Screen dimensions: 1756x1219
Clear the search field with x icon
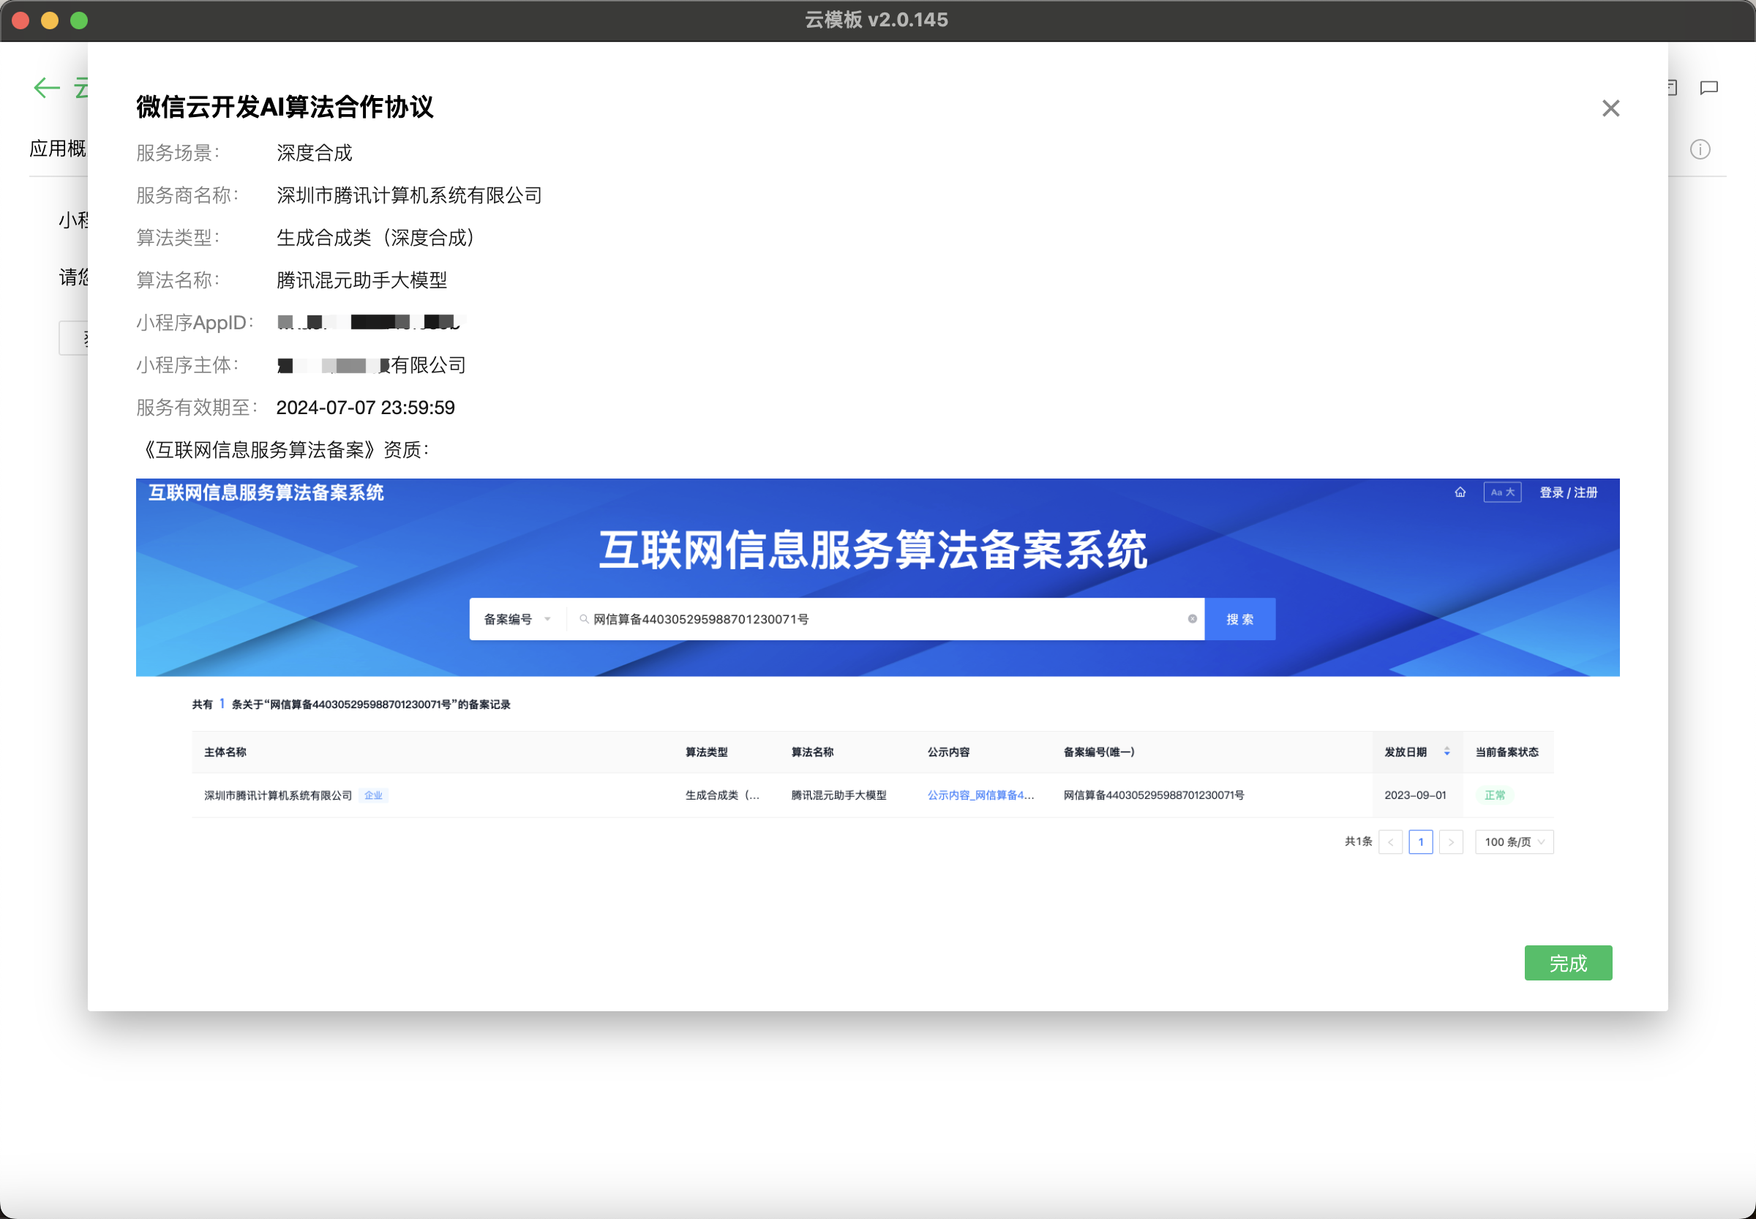pos(1192,620)
